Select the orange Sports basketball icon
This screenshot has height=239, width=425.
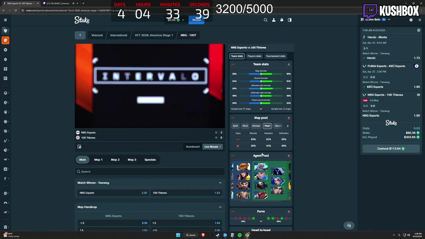(5, 40)
